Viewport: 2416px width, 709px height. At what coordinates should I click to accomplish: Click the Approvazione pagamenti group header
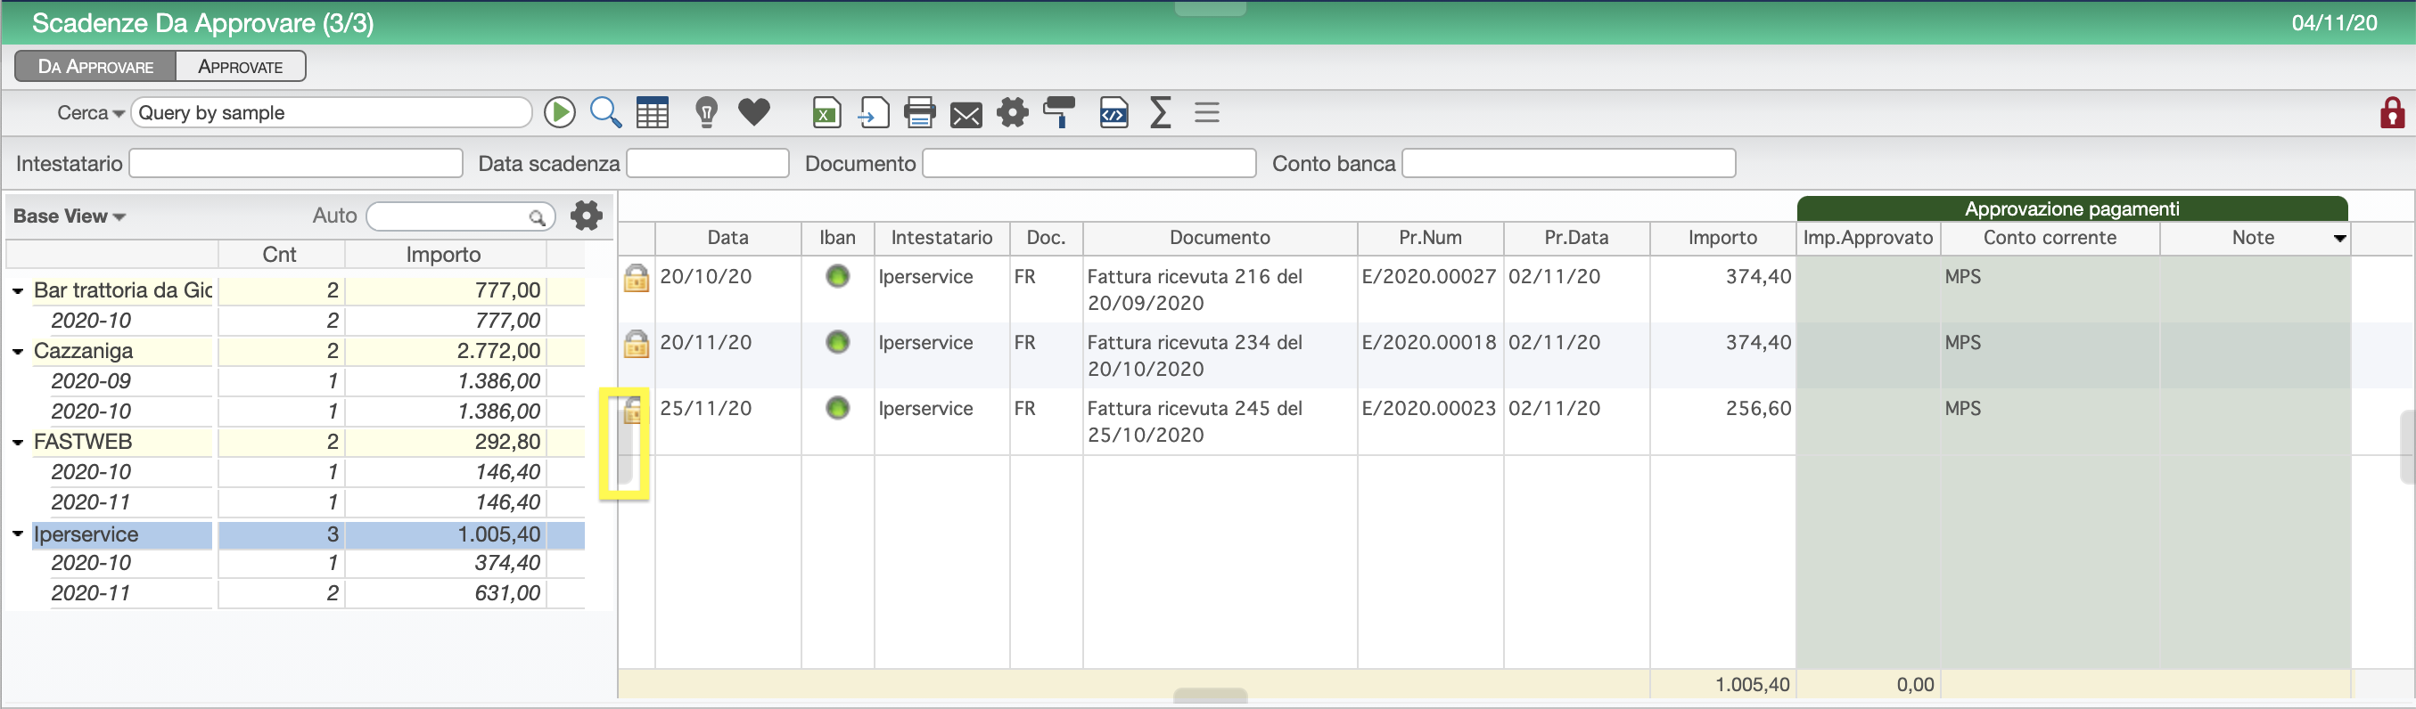click(2072, 208)
